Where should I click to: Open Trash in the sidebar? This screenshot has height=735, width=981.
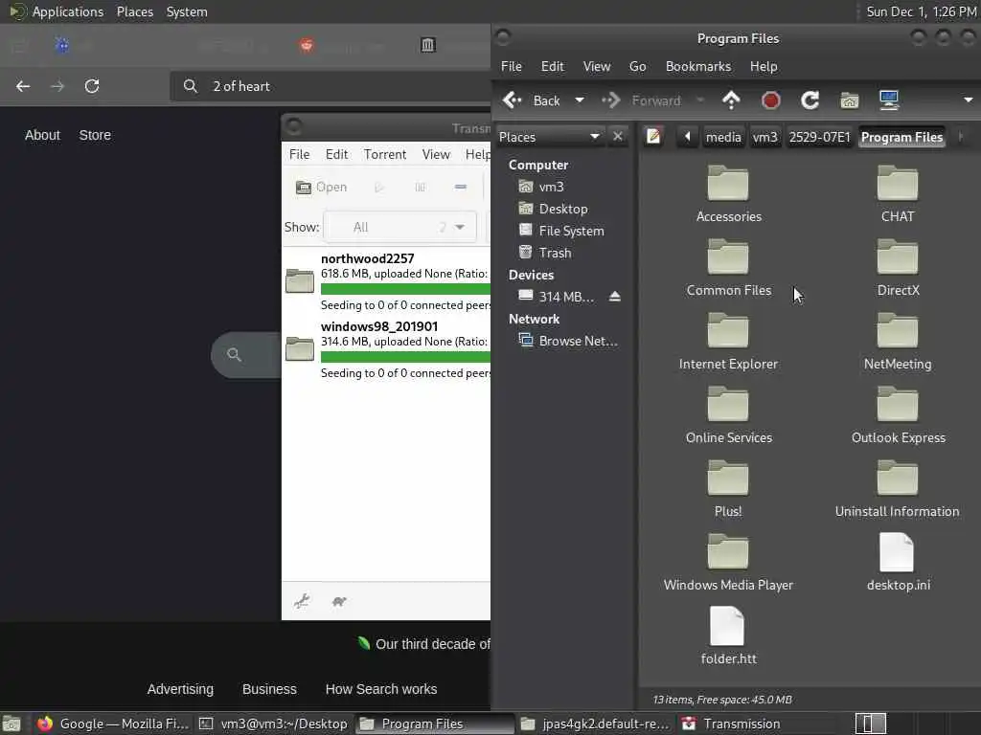coord(545,253)
